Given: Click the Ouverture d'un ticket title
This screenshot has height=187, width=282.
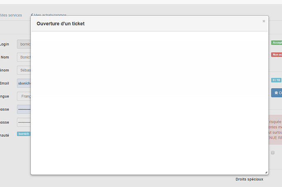Looking at the screenshot, I should tap(60, 24).
